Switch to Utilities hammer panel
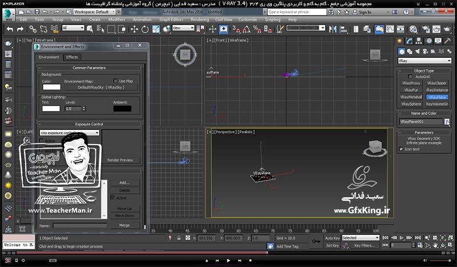457x267 pixels. tap(447, 41)
